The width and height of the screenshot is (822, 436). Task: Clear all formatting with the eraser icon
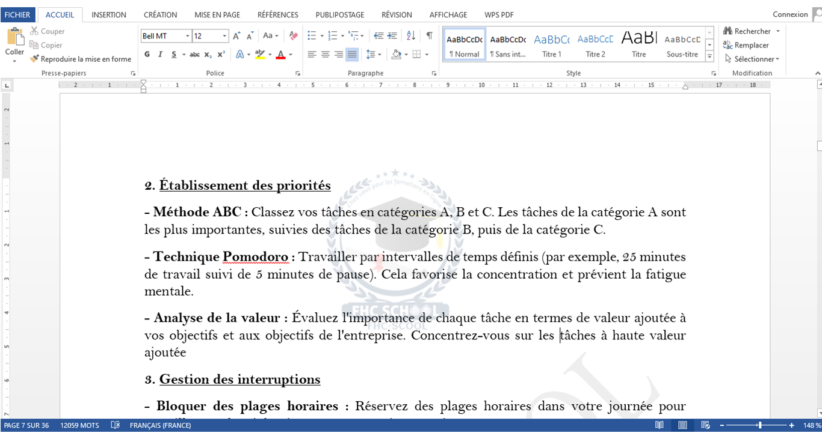tap(293, 36)
